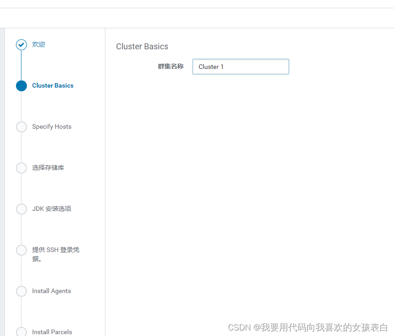Open the Install Parcels step
The width and height of the screenshot is (394, 336).
click(x=52, y=332)
